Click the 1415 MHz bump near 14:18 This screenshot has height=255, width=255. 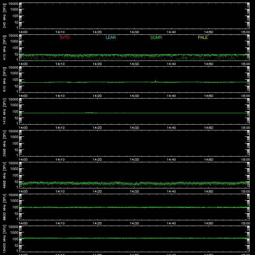[90, 113]
